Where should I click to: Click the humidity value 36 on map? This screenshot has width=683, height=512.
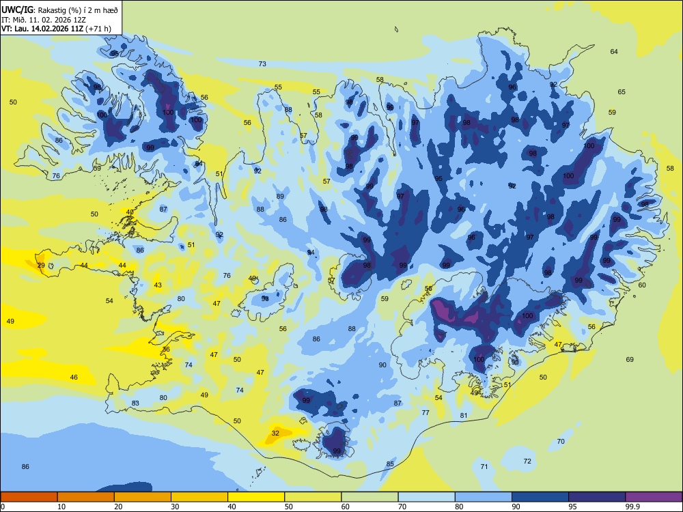click(x=166, y=349)
